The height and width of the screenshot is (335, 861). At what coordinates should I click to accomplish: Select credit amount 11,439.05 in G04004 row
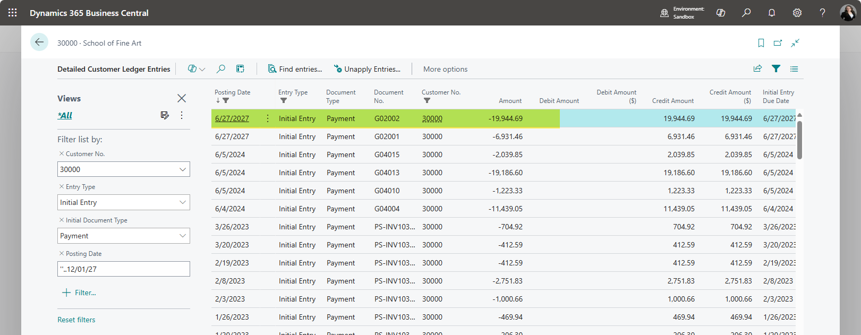679,209
